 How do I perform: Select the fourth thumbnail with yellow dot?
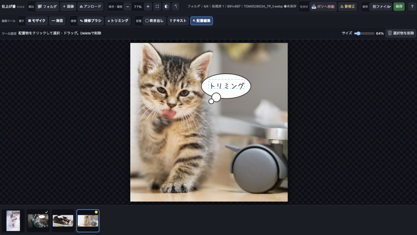(x=88, y=221)
